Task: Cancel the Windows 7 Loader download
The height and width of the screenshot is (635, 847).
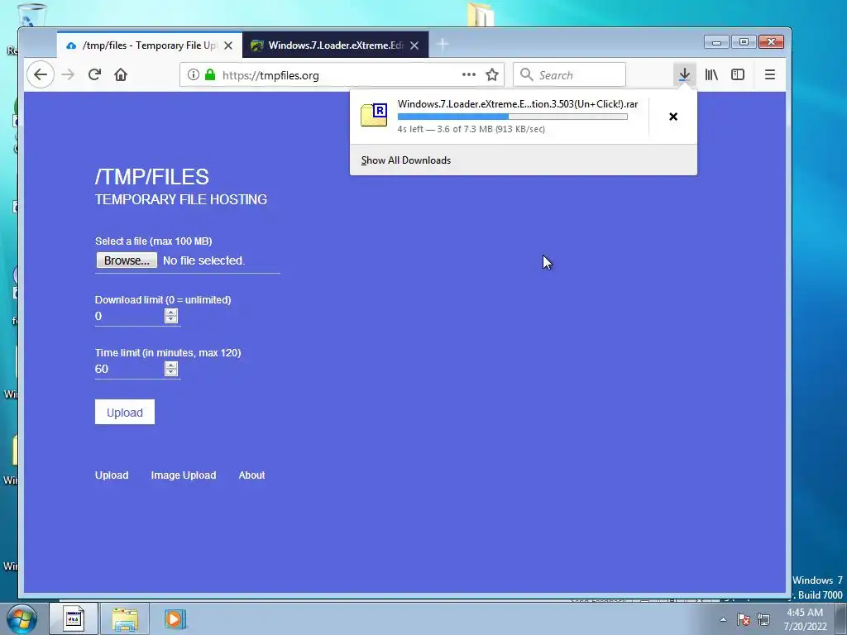Action: click(673, 117)
